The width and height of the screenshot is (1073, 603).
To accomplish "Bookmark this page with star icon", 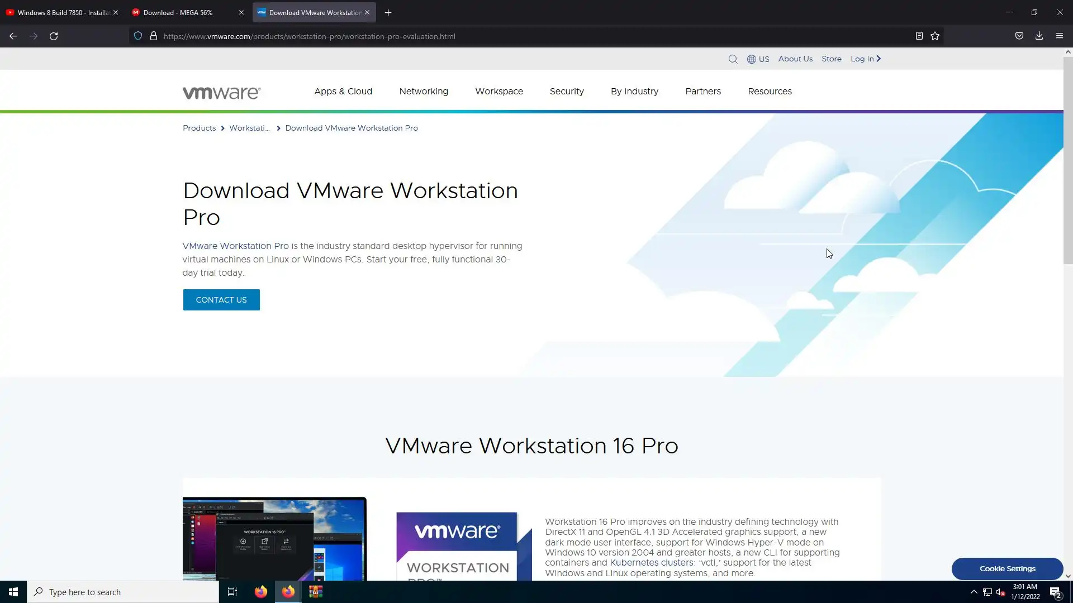I will (935, 36).
